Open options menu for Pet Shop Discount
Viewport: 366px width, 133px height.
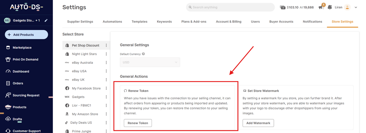[x=106, y=46]
